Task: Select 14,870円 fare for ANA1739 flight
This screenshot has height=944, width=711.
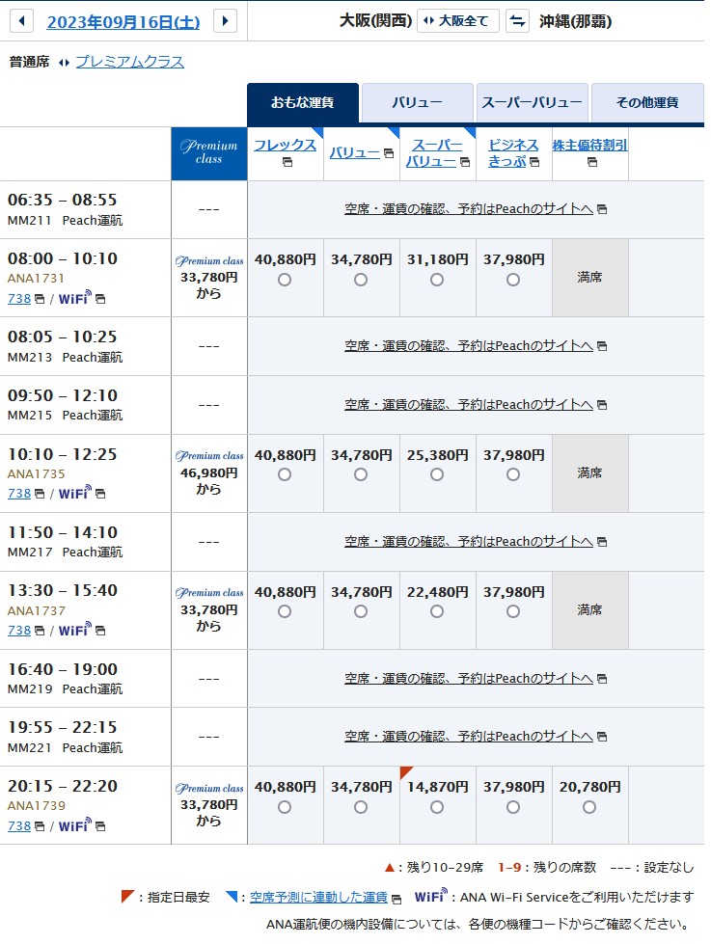Action: pyautogui.click(x=437, y=807)
